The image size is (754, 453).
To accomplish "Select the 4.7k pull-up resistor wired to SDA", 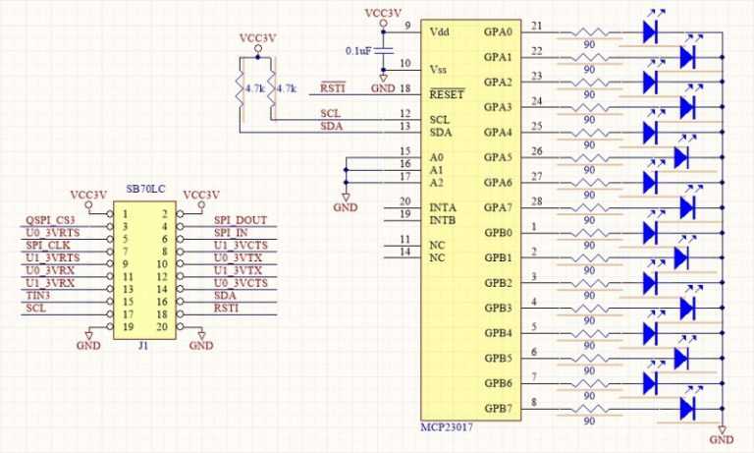I will 240,88.
